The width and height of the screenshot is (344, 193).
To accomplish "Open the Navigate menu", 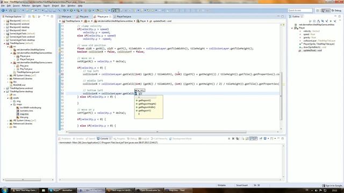I will tap(37, 6).
